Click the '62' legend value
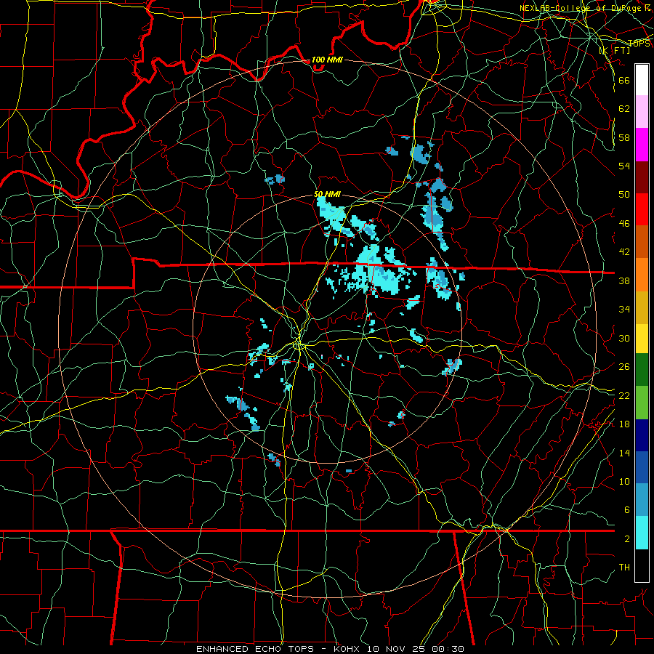Image resolution: width=654 pixels, height=654 pixels. (624, 108)
